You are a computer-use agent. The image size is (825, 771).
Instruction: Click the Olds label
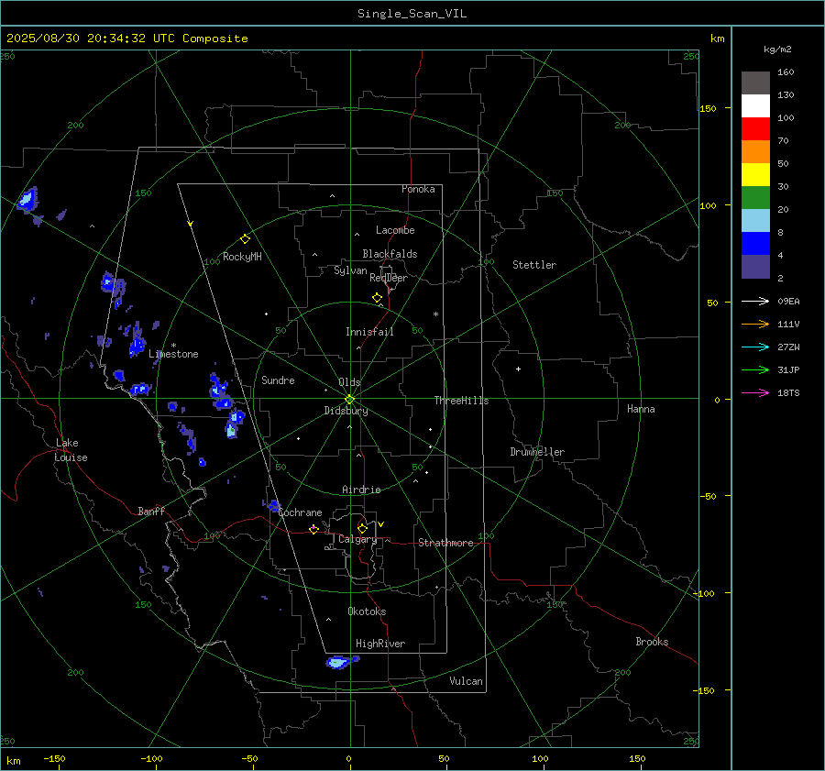coord(349,382)
